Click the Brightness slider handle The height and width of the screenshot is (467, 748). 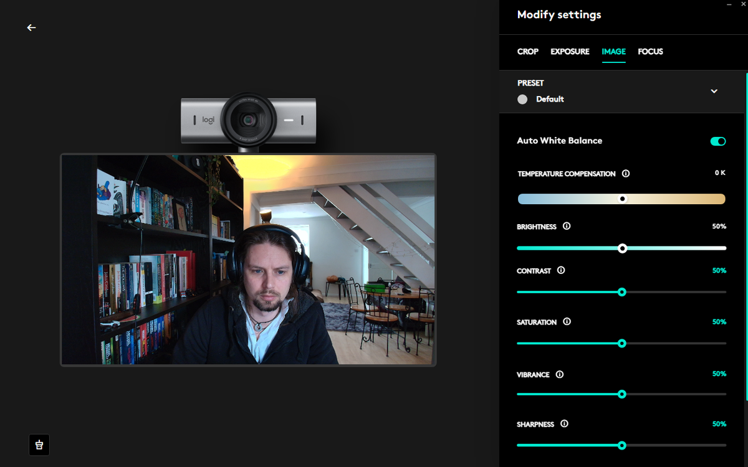[622, 248]
